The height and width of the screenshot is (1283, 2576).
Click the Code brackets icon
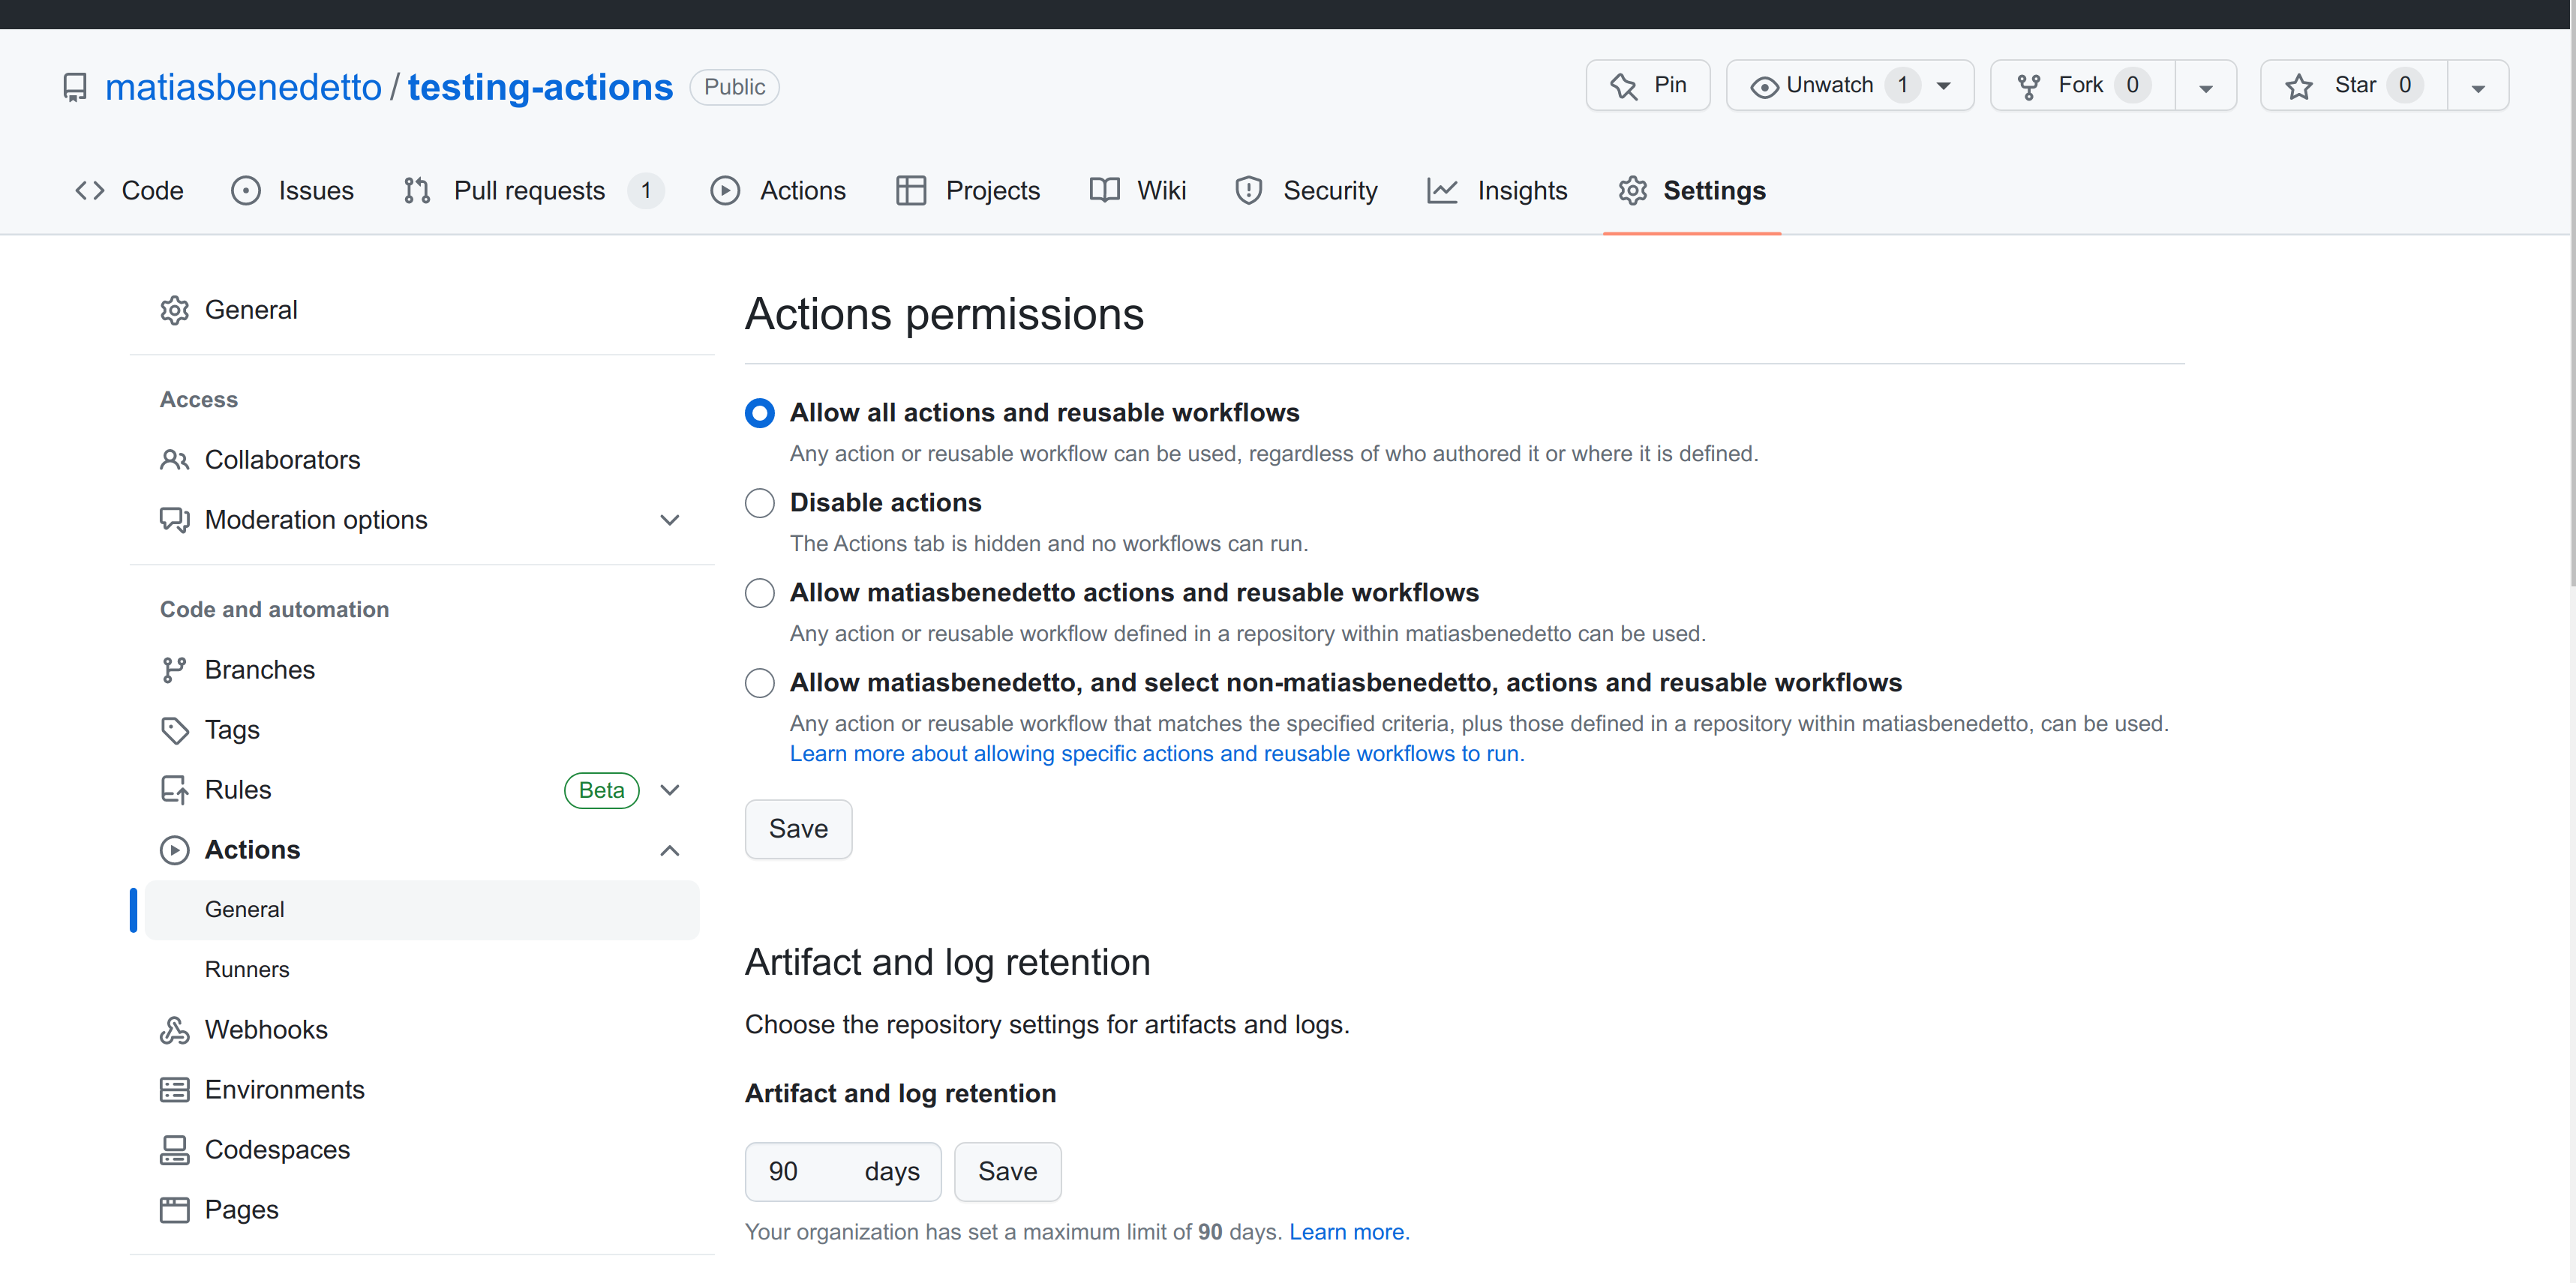pos(90,190)
